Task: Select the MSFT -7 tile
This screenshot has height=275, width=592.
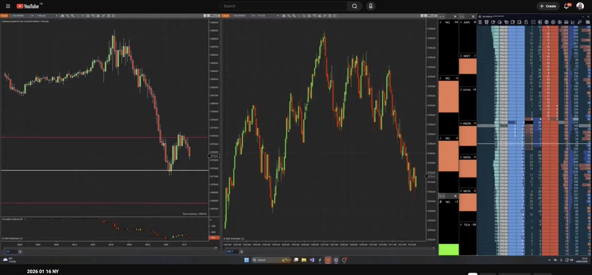Action: pyautogui.click(x=467, y=56)
